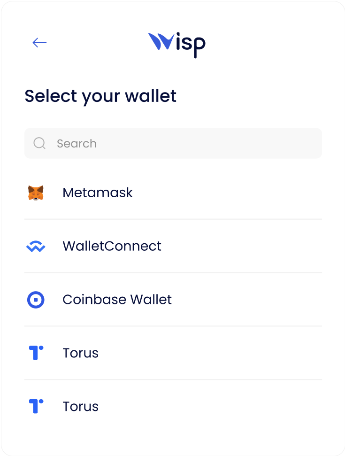This screenshot has height=456, width=345.
Task: Click the Select your wallet heading
Action: point(101,96)
